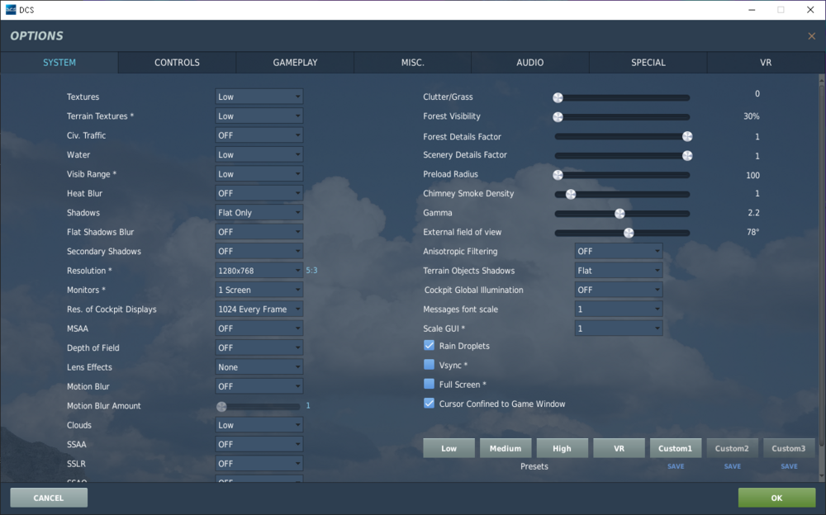This screenshot has height=515, width=826.
Task: Open the Scale GUI dropdown
Action: (618, 328)
